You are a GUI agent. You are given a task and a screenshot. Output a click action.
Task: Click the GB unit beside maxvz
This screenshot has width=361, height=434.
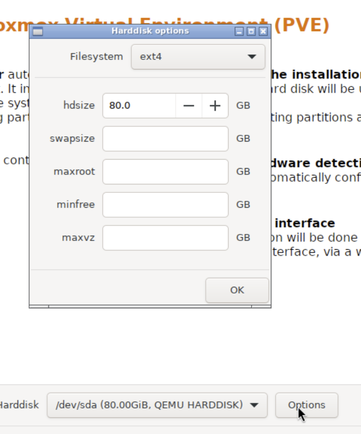click(243, 238)
